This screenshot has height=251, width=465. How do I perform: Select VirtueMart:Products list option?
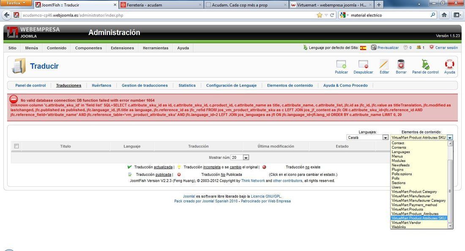click(x=419, y=209)
